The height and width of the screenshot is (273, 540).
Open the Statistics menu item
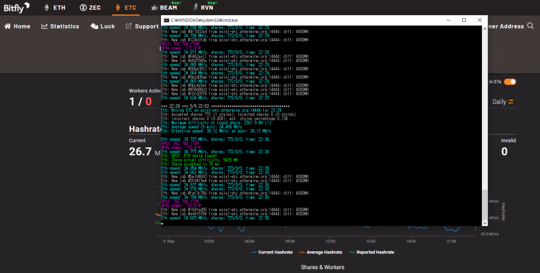60,26
